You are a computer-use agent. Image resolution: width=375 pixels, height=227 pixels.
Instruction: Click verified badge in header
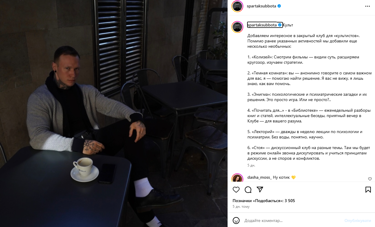(x=279, y=6)
